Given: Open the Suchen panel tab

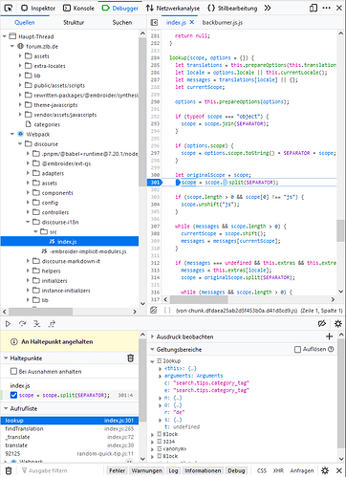Looking at the screenshot, I should pyautogui.click(x=122, y=22).
